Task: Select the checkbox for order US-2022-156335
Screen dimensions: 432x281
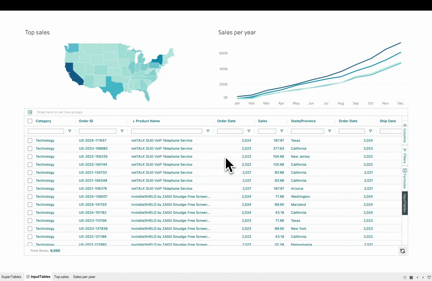Action: [30, 157]
